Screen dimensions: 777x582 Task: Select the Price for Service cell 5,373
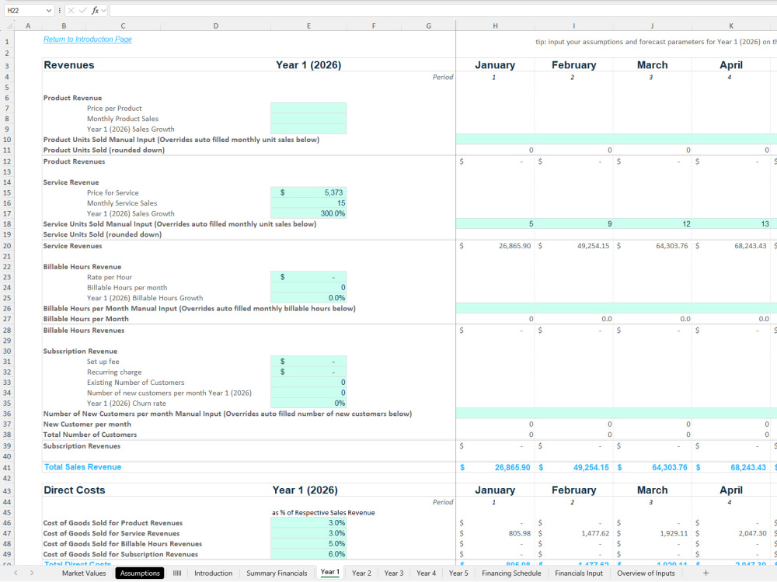pyautogui.click(x=308, y=192)
